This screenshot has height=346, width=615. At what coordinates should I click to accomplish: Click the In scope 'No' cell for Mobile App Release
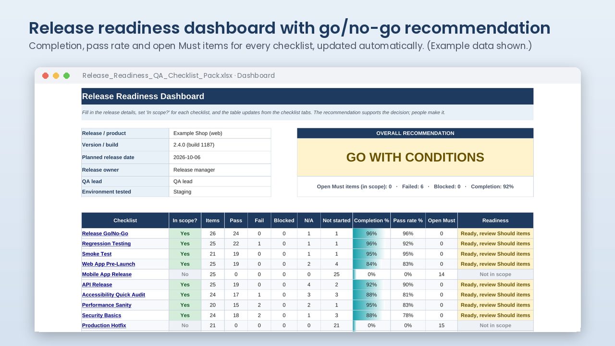click(x=185, y=274)
